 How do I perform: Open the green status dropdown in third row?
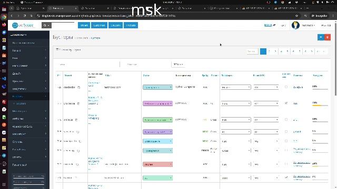coord(157,120)
